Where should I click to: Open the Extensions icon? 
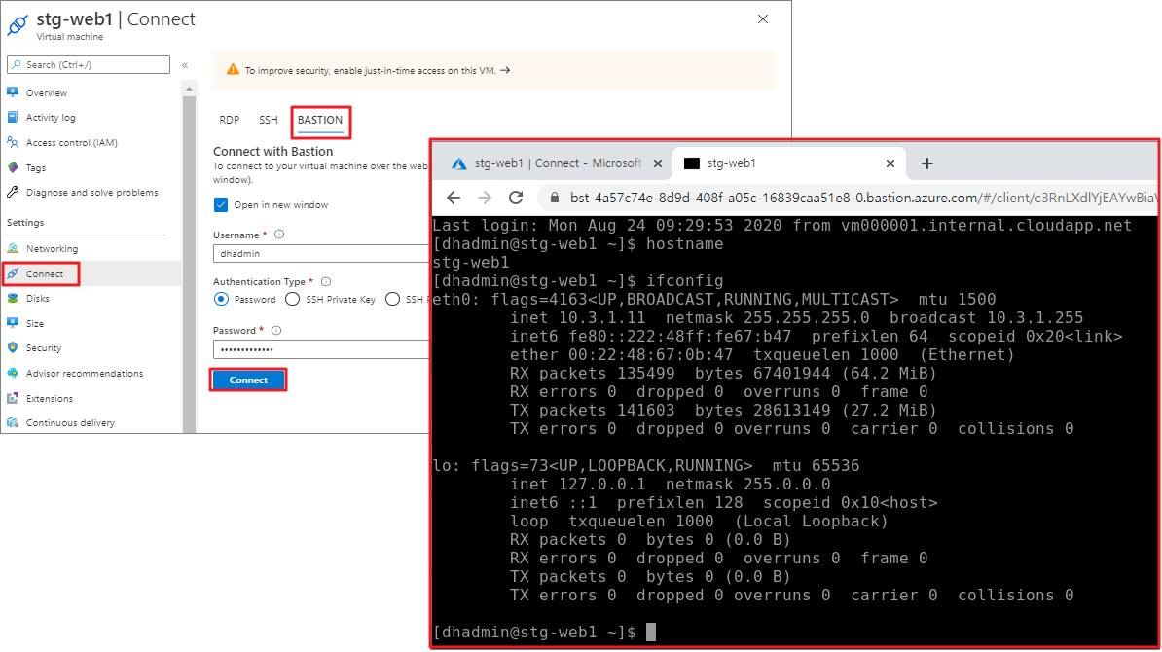[13, 398]
